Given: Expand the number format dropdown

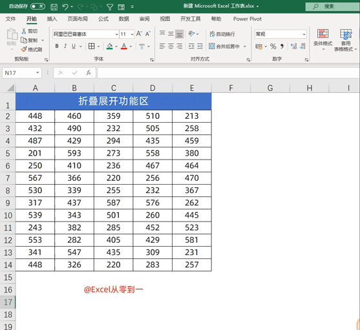Looking at the screenshot, I should pos(304,34).
